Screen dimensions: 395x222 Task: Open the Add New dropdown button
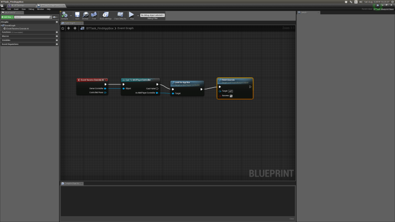pyautogui.click(x=6, y=17)
